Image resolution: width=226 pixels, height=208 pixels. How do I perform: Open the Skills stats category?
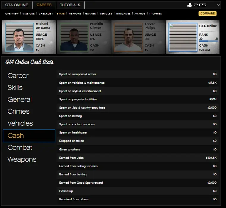[15, 88]
